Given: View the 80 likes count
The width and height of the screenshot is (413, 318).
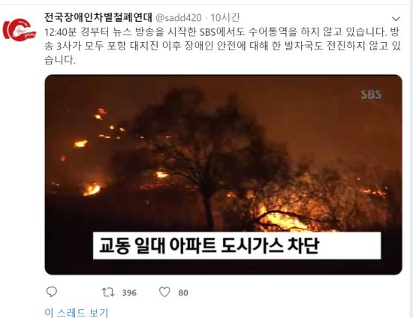Looking at the screenshot, I should pyautogui.click(x=183, y=292).
